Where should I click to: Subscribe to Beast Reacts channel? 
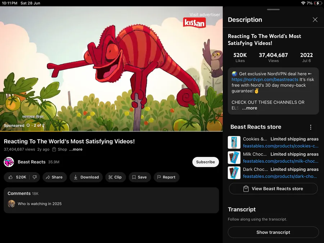point(206,162)
